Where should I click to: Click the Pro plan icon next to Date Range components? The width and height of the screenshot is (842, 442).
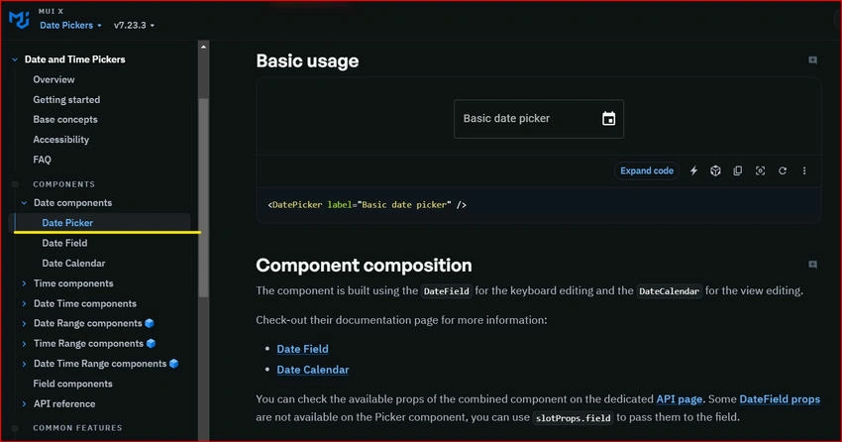150,323
